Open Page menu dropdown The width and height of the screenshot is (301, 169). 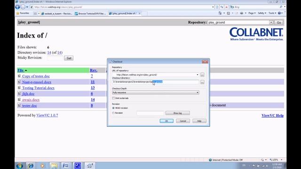coord(252,13)
